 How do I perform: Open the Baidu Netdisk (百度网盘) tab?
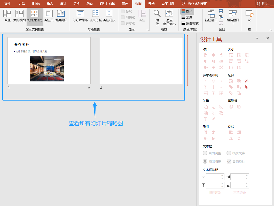point(168,4)
